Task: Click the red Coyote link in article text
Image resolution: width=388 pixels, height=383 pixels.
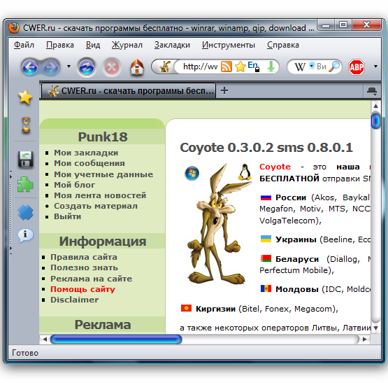Action: (x=275, y=167)
